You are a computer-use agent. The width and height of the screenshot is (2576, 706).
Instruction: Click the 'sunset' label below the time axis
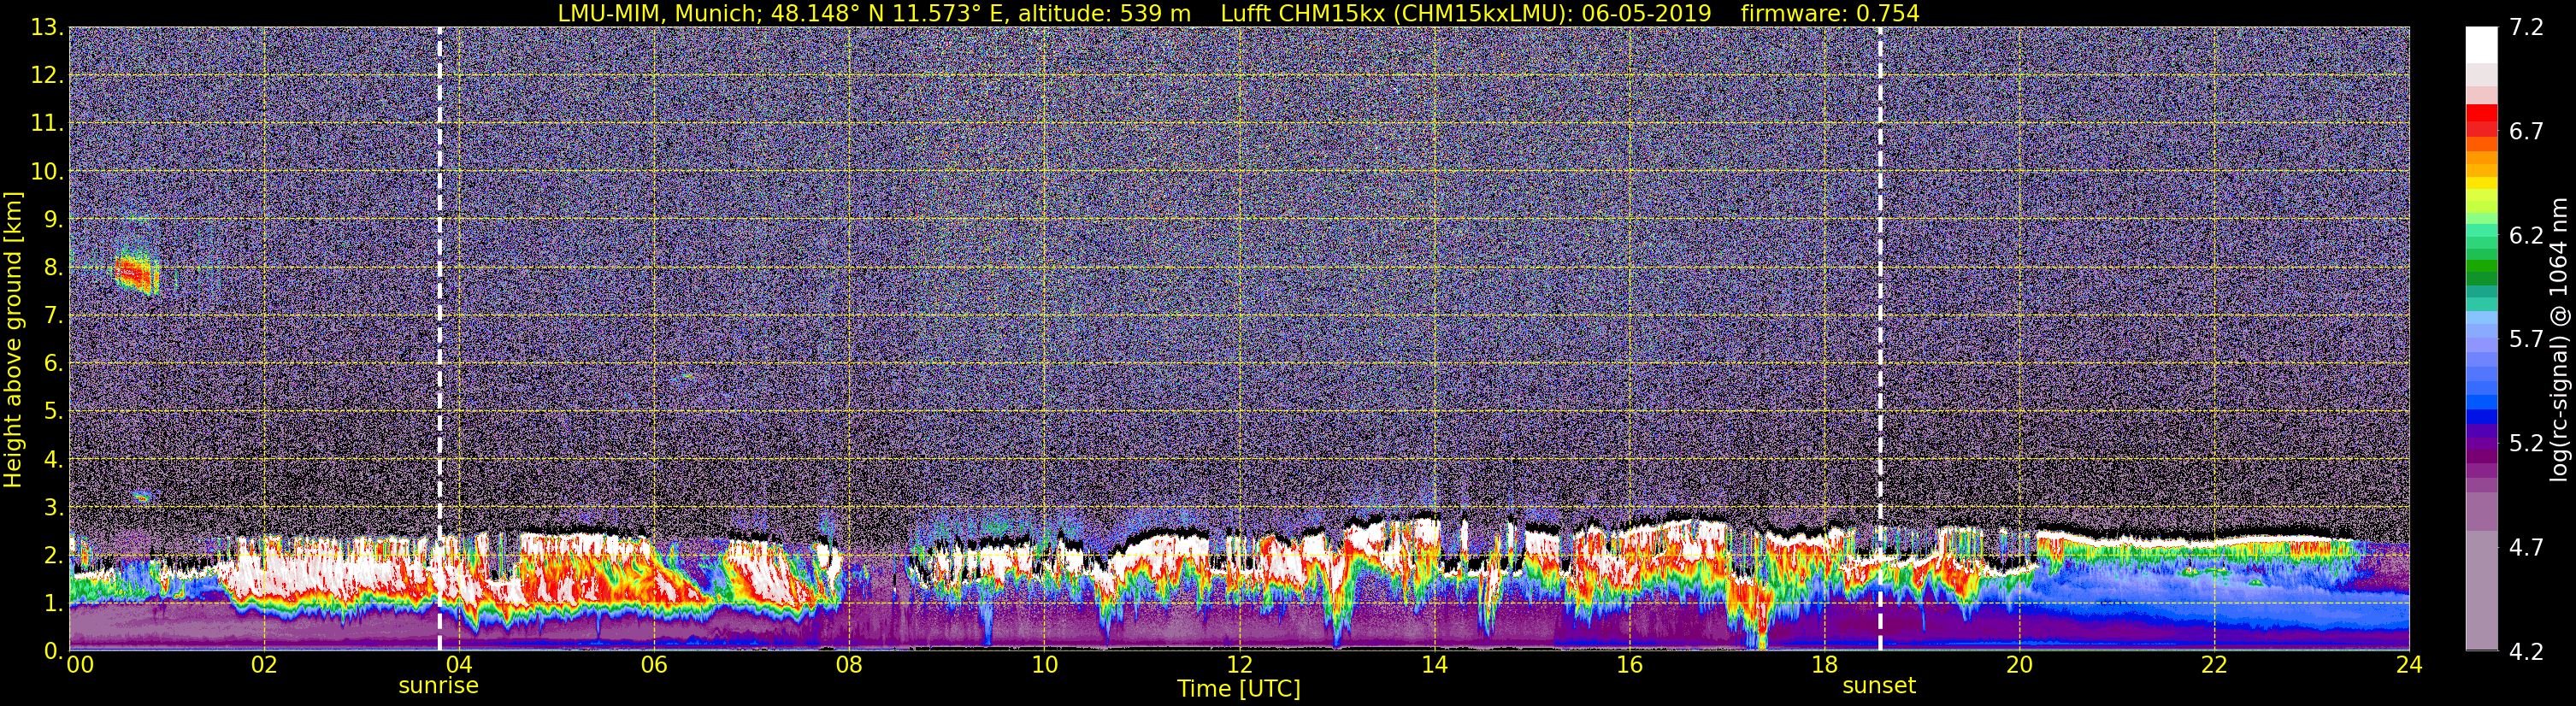tap(1879, 686)
